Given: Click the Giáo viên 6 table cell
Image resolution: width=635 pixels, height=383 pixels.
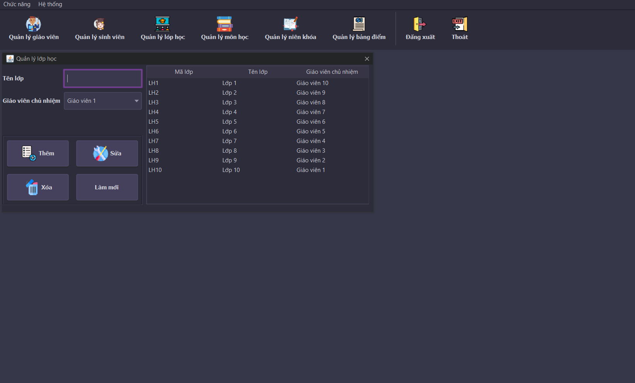Looking at the screenshot, I should click(332, 122).
